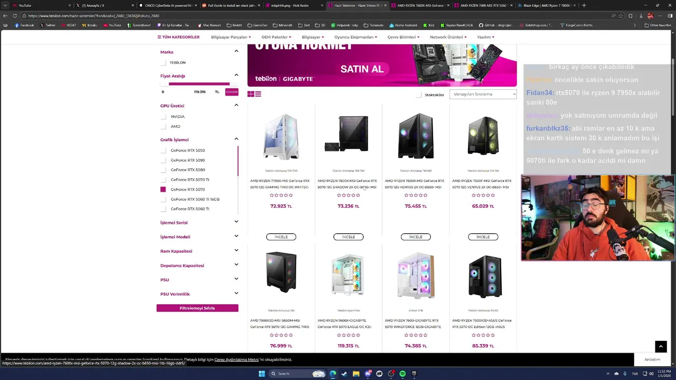Image resolution: width=676 pixels, height=380 pixels.
Task: Open the GitHub obsproject bookmark
Action: (496, 25)
